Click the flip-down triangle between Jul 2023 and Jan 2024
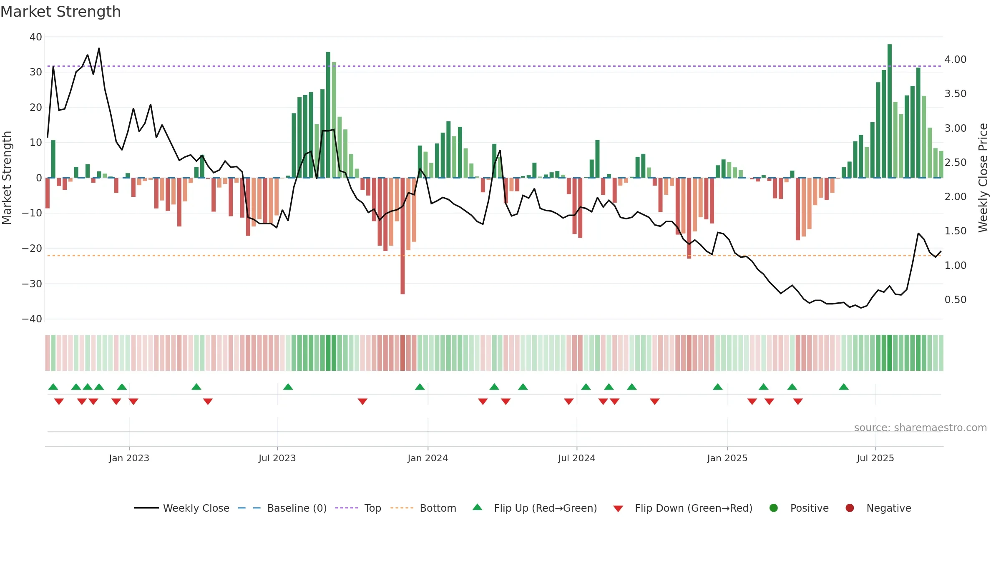The height and width of the screenshot is (563, 1001). (x=362, y=402)
